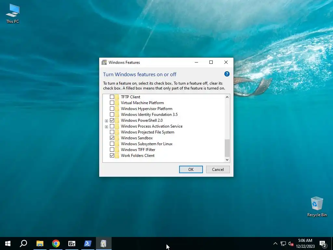Screen dimensions: 333x250
Task: Click the muted volume tray icon
Action: [x=291, y=243]
